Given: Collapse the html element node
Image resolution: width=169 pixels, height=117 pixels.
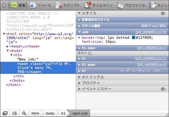Looking at the screenshot, I should [4, 34].
